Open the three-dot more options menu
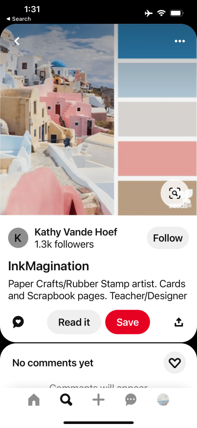 pyautogui.click(x=180, y=41)
